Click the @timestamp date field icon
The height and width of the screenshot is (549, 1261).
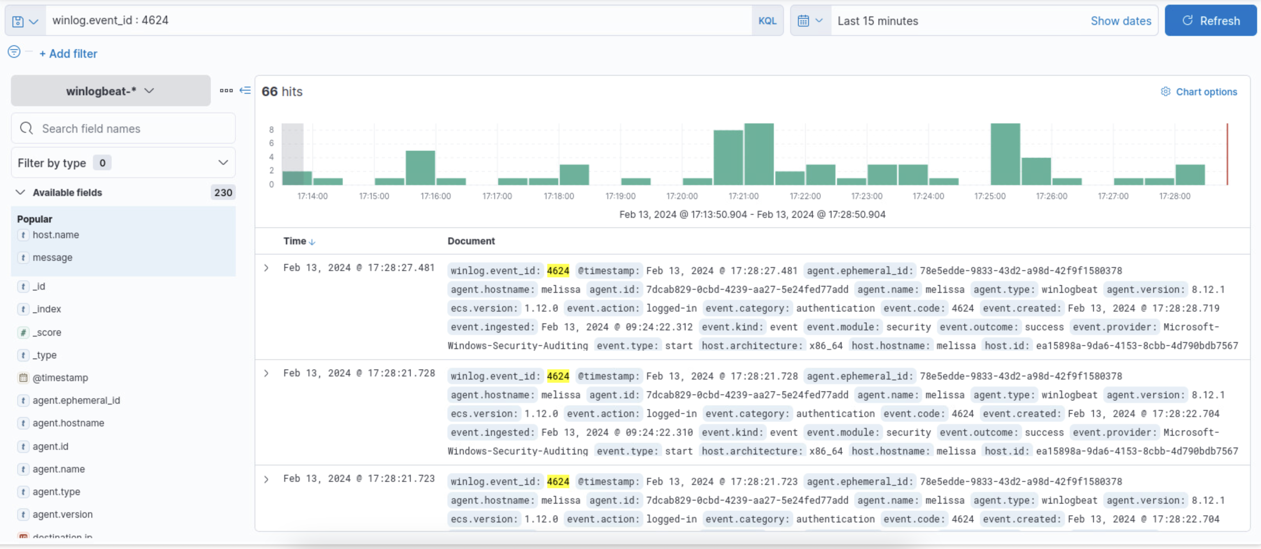(23, 378)
